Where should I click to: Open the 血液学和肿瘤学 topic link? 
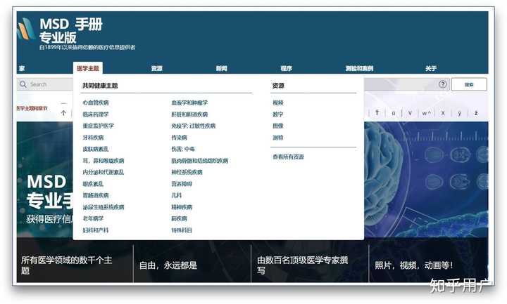tap(189, 103)
